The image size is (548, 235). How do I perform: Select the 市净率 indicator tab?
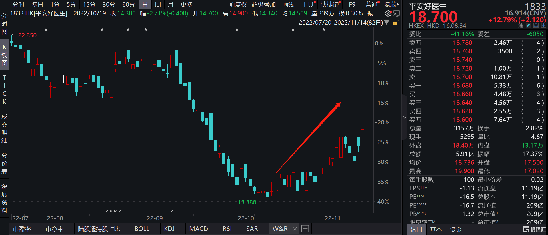[x=55, y=229]
